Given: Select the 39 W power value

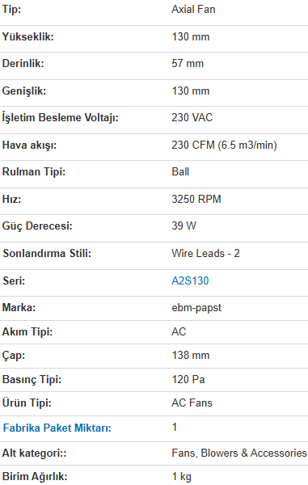Looking at the screenshot, I should pos(184,226).
